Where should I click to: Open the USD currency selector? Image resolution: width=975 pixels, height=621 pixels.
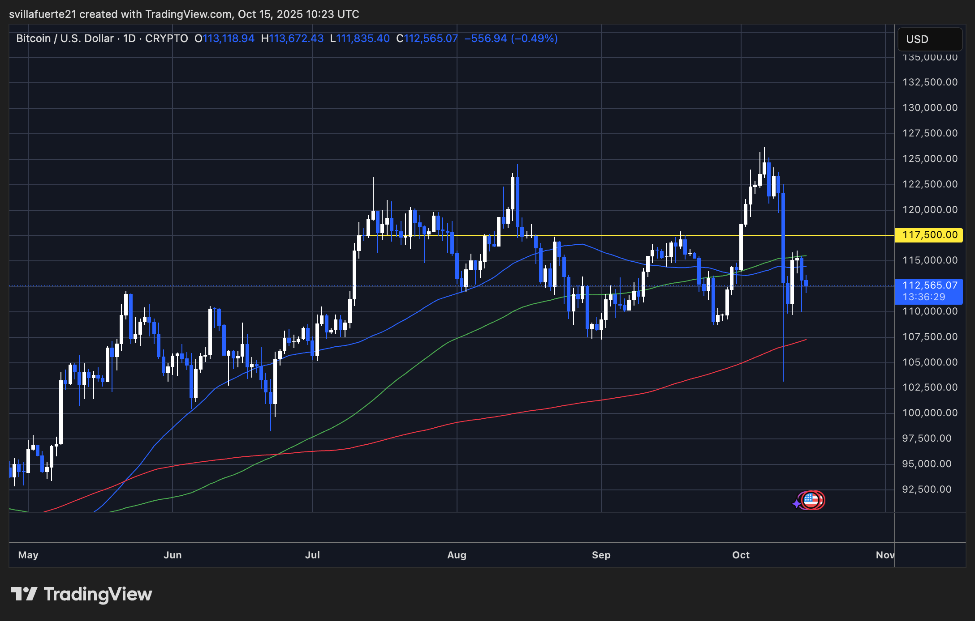tap(929, 39)
